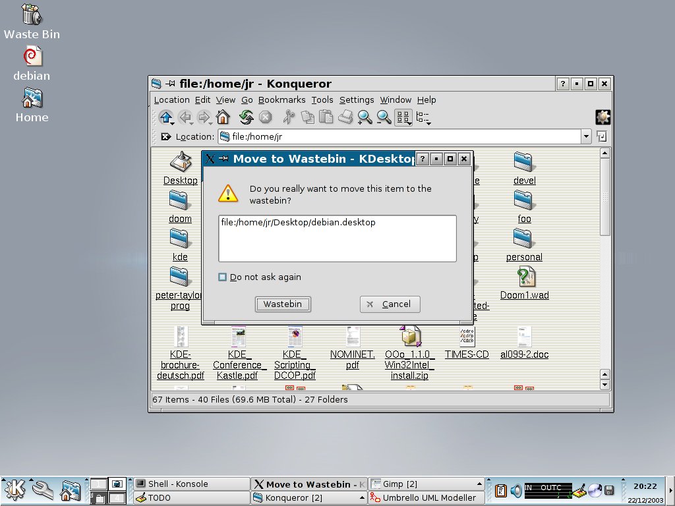Clear the location bar with the X icon
Viewport: 675px width, 506px height.
tap(166, 137)
